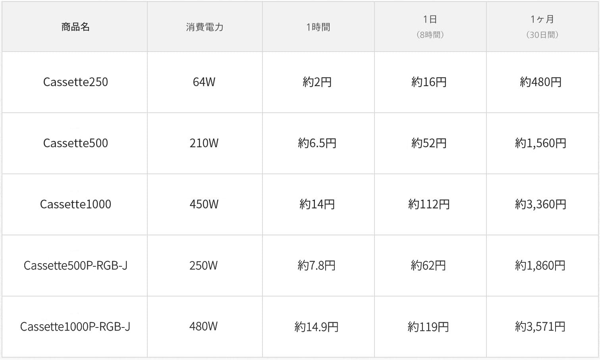This screenshot has height=360, width=600.
Task: Select the Cassette500 product name cell
Action: coord(75,143)
